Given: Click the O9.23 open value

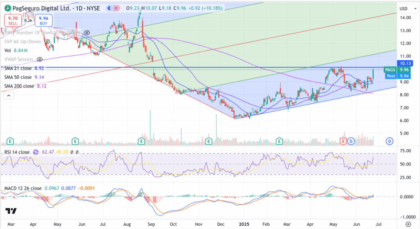Looking at the screenshot, I should click(x=133, y=8).
